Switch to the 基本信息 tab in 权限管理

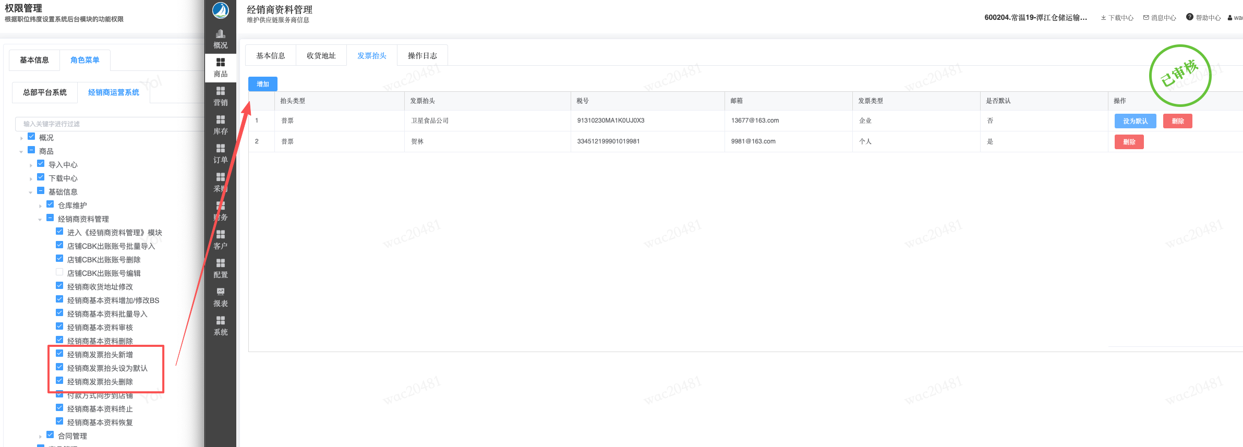coord(34,60)
